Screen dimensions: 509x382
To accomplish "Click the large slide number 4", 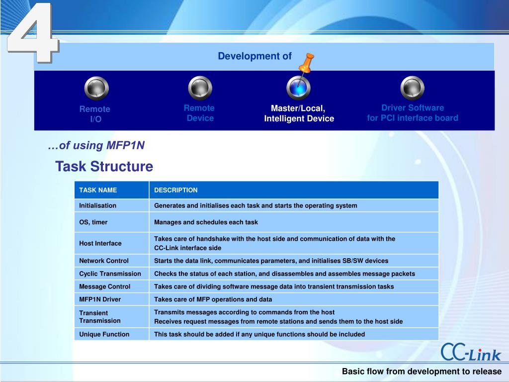I will [32, 32].
